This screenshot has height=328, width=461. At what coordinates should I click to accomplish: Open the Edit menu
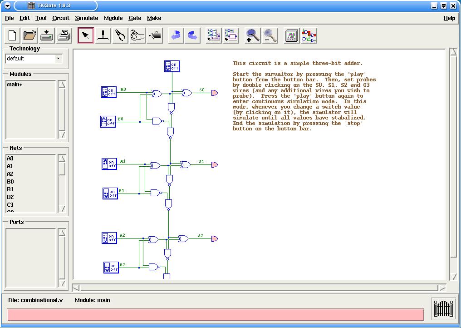coord(25,18)
